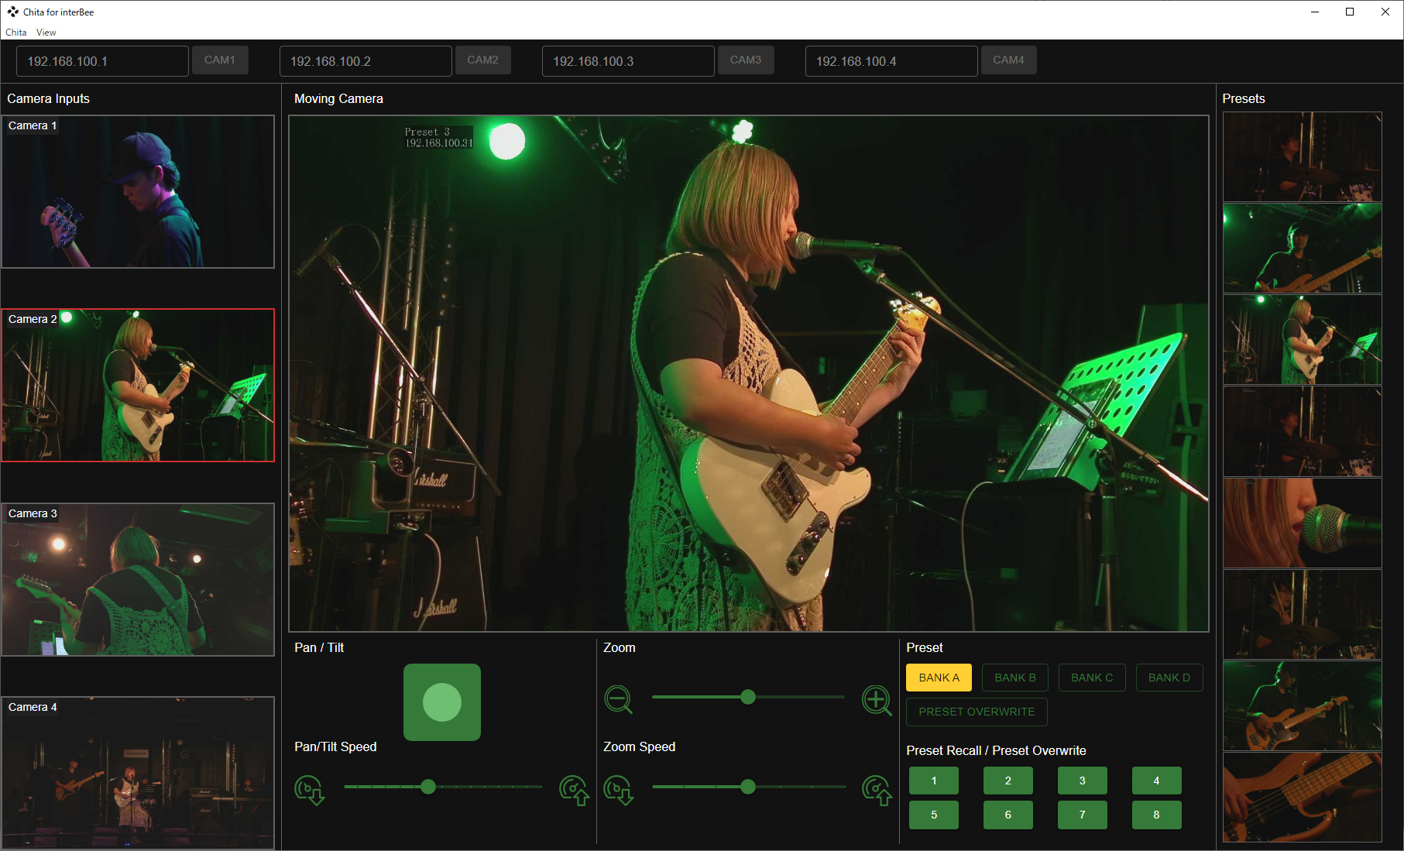Click the Pan/Tilt speed increase icon
Screen dimensions: 1404x851
[574, 790]
